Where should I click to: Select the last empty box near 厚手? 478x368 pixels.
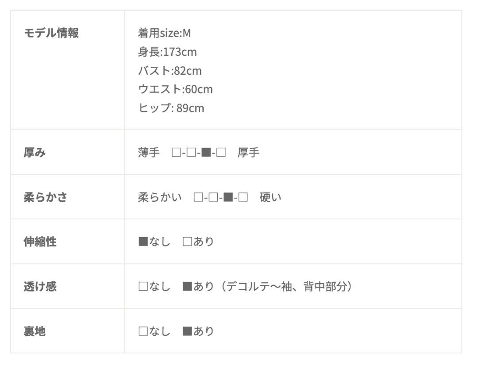point(221,152)
